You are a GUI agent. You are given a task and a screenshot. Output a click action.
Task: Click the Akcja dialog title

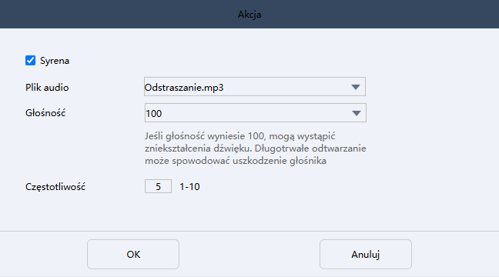[249, 15]
